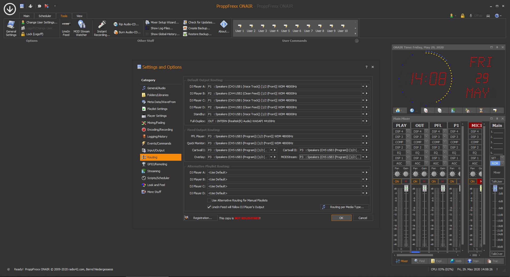This screenshot has width=510, height=277.
Task: Expand the DJ Player A default output dropdown
Action: click(x=363, y=86)
